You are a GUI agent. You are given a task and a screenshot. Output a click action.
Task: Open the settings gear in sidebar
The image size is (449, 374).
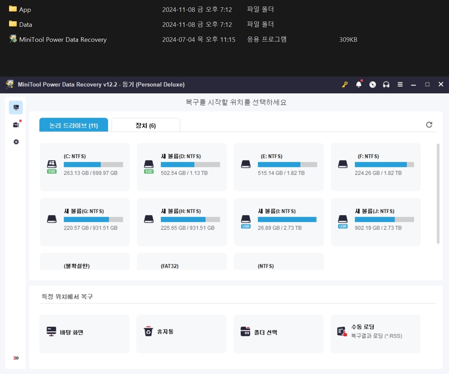click(16, 142)
